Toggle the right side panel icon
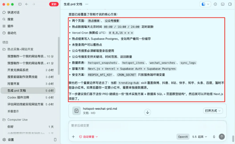Viewport: 235px width, 144px height. pos(230,4)
